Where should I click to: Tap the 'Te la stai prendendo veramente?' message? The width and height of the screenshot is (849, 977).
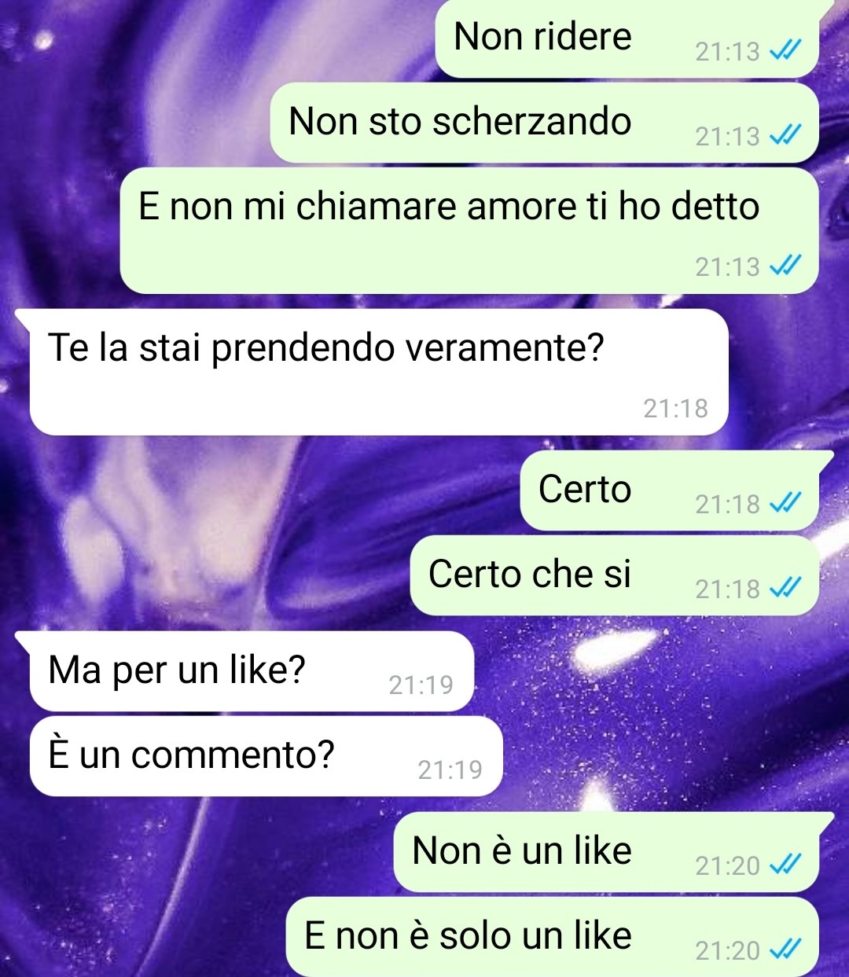pos(379,372)
